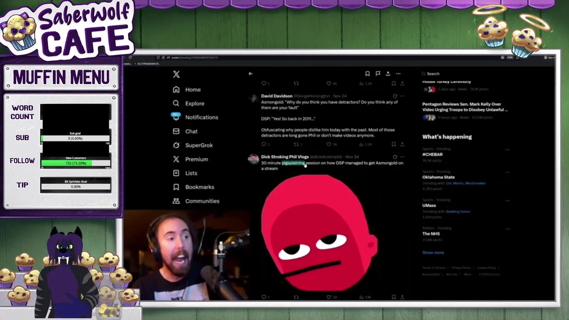
Task: Click the X search field
Action: pos(465,74)
